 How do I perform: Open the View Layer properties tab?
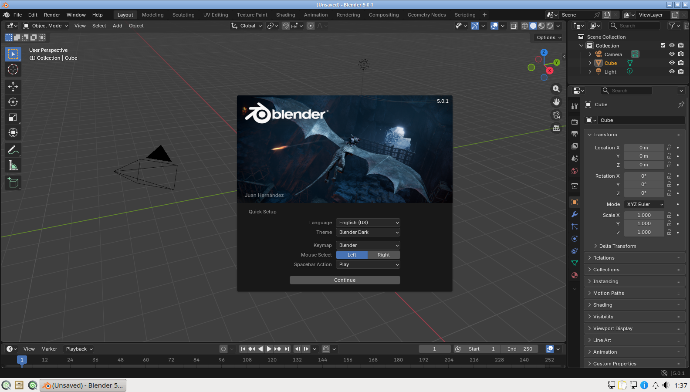point(575,146)
